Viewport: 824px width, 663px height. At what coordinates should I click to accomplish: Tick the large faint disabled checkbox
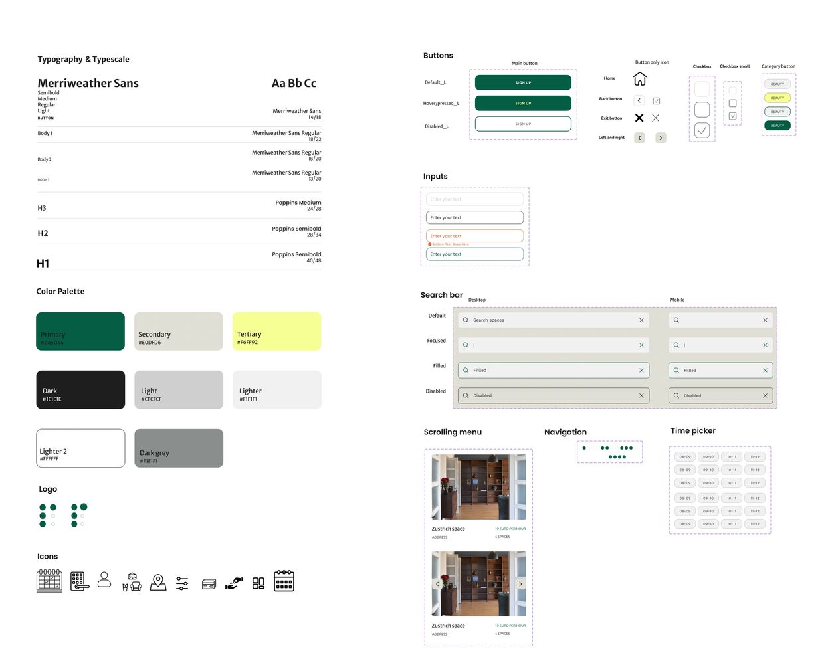pos(702,89)
